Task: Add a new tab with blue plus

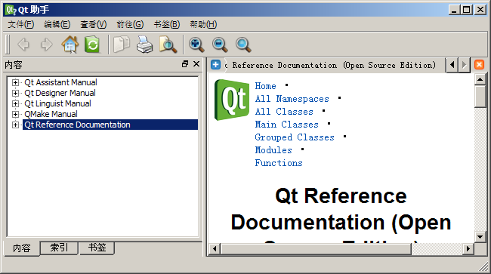Action: click(x=215, y=65)
